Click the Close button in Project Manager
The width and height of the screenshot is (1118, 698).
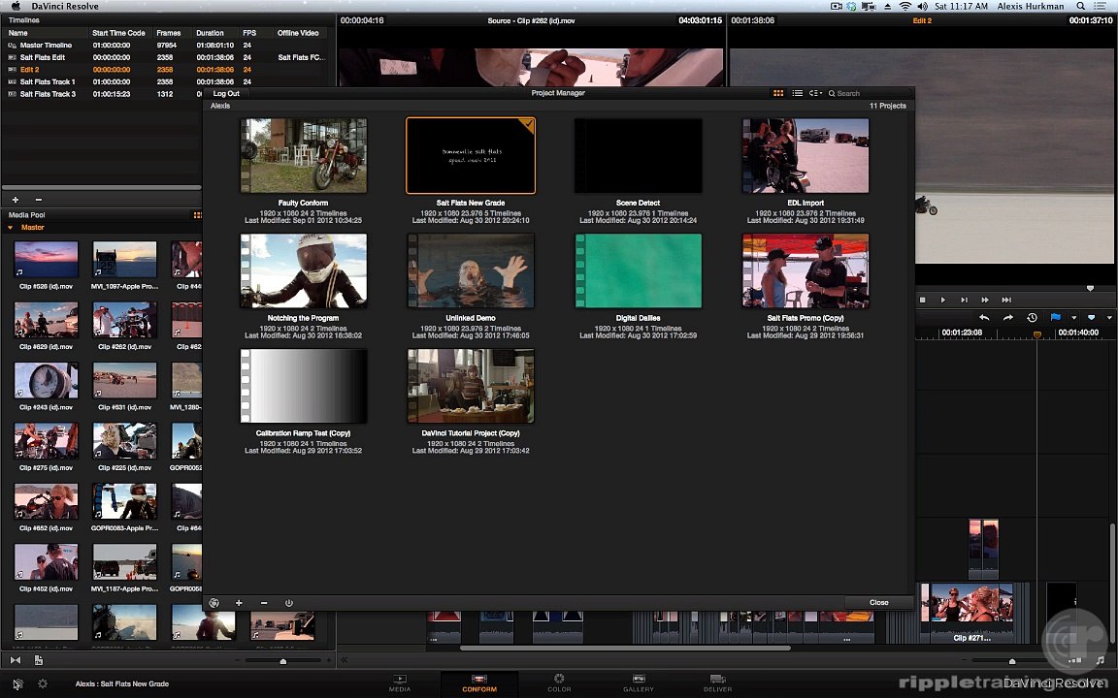click(878, 602)
